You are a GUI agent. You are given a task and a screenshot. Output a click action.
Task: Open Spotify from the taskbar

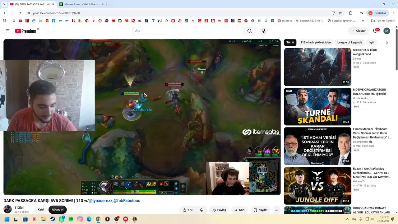coord(71,219)
